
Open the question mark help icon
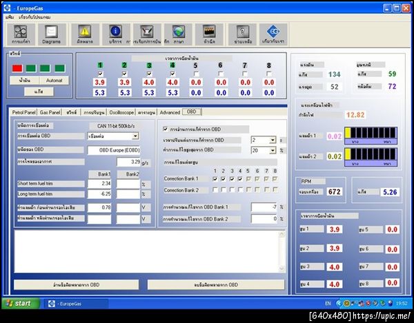point(243,34)
